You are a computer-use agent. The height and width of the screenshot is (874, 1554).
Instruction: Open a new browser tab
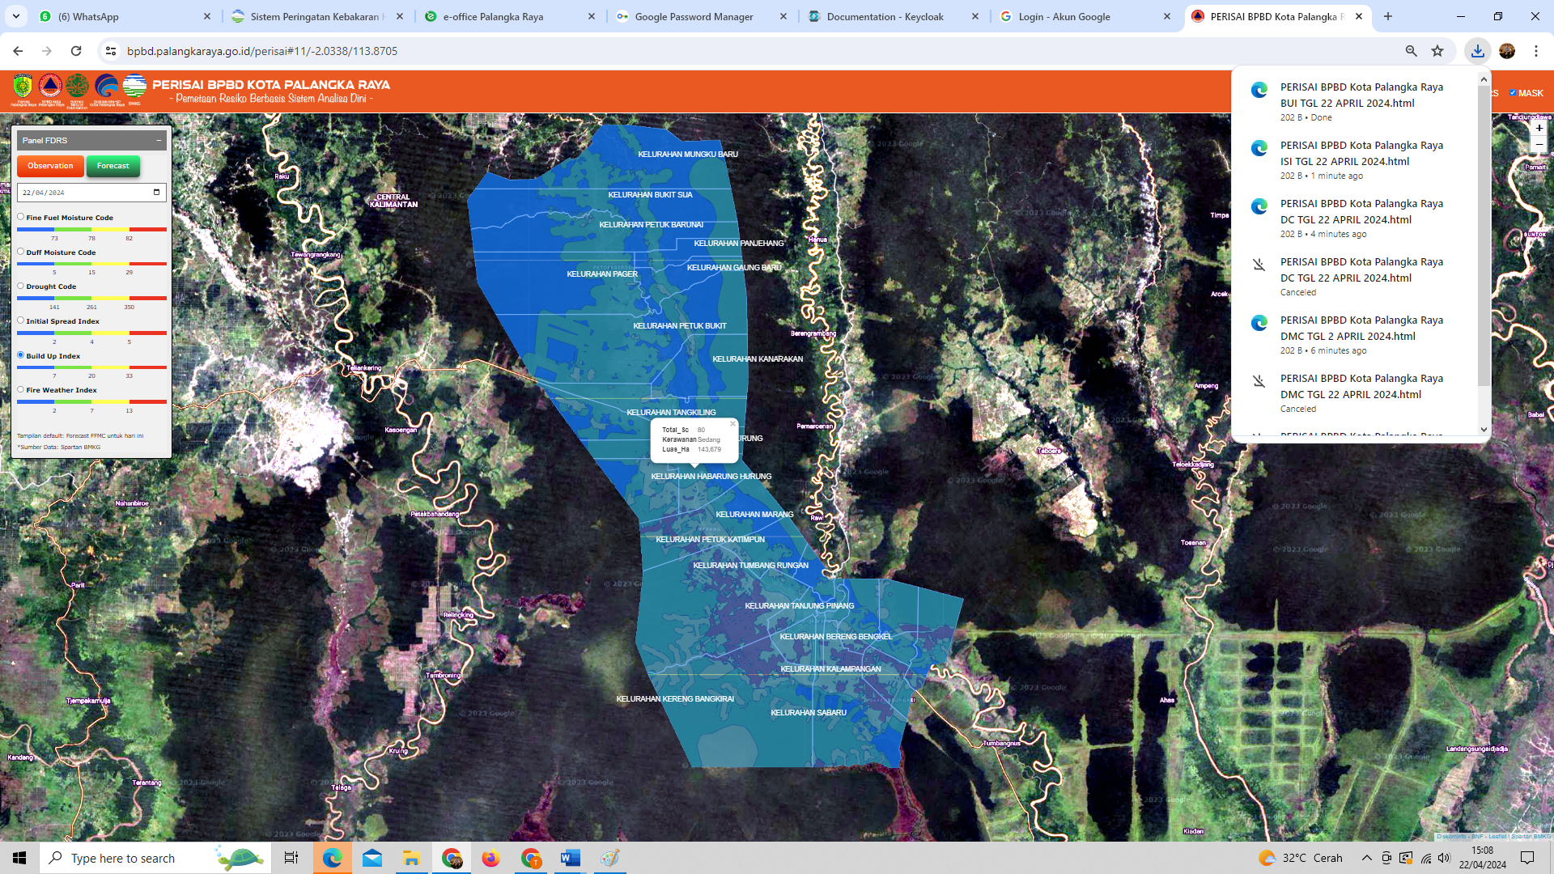[1388, 16]
